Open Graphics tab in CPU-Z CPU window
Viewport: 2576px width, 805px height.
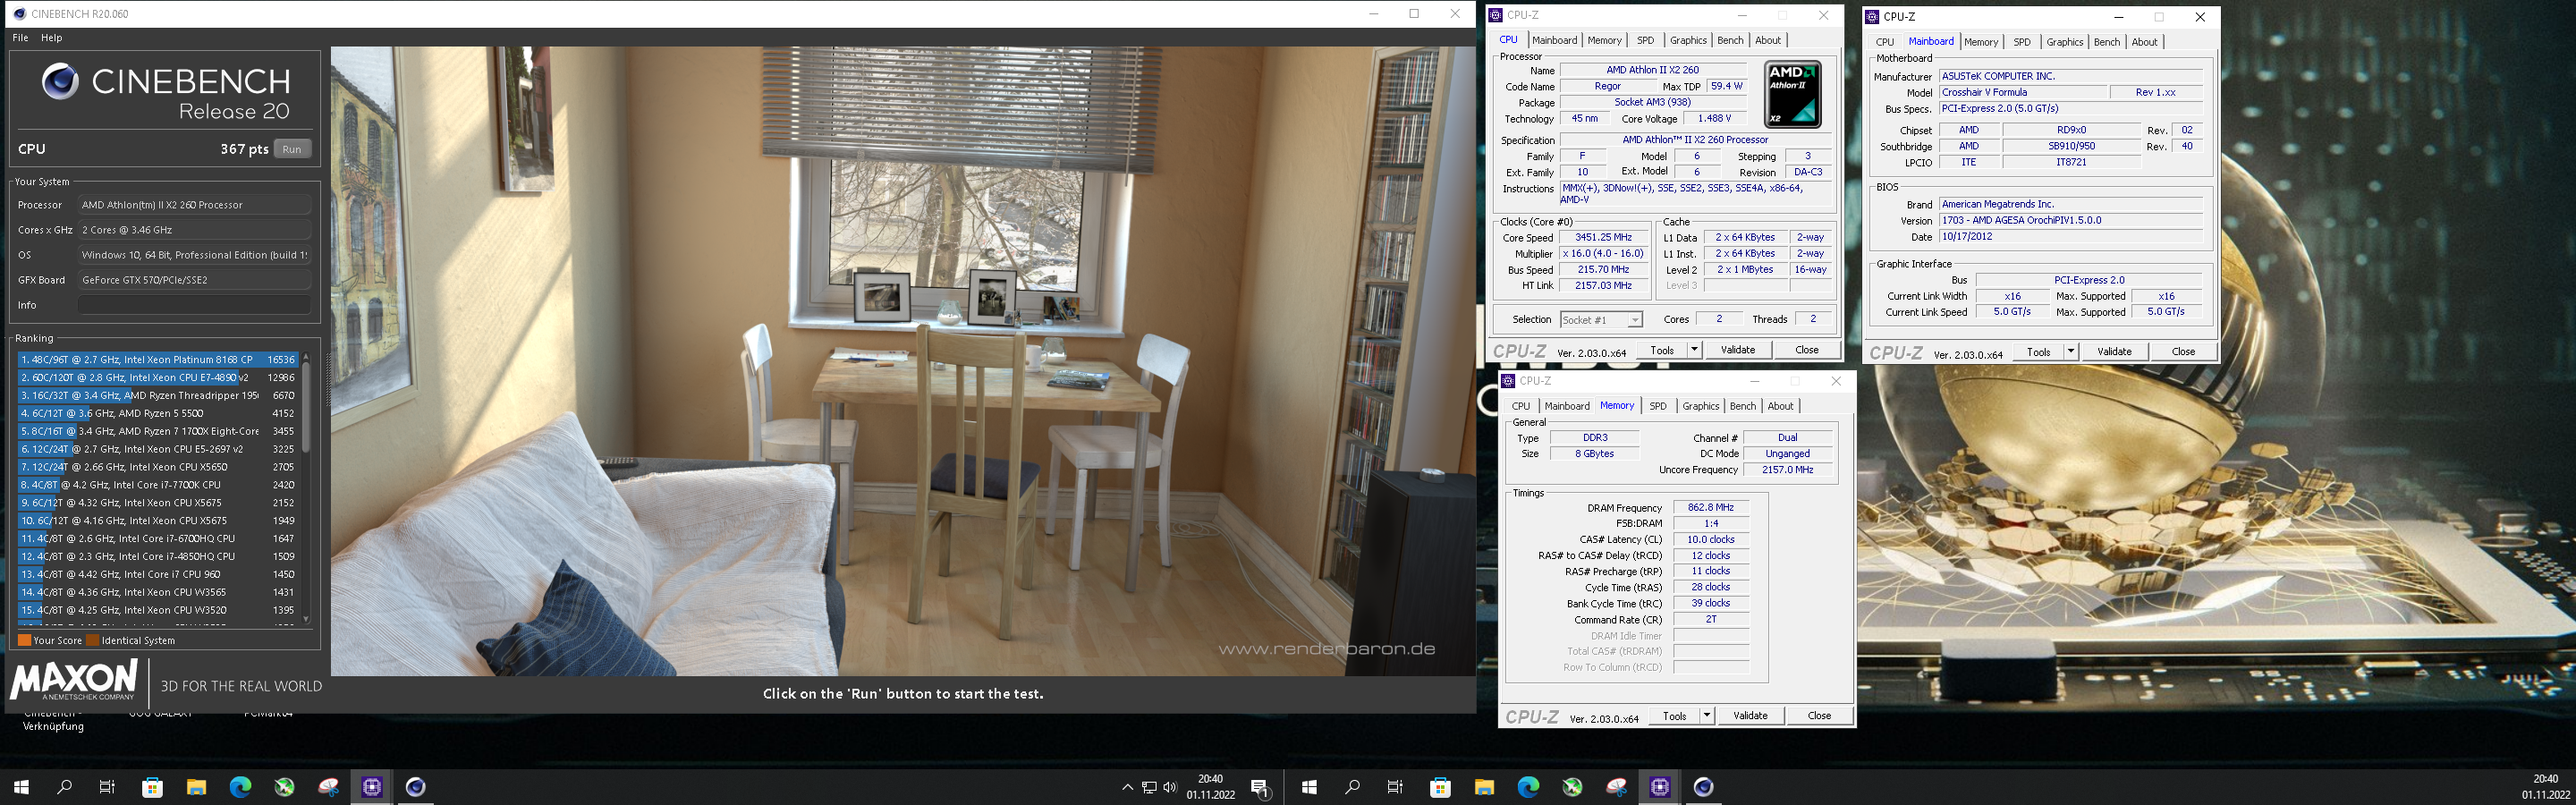coord(1688,40)
